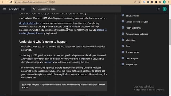Click the 'In the coming months' bullet
Screen dimensions: 171x96
[64, 73]
